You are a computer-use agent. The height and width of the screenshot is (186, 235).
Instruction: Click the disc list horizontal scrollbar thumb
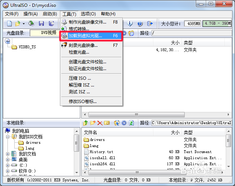(137, 114)
